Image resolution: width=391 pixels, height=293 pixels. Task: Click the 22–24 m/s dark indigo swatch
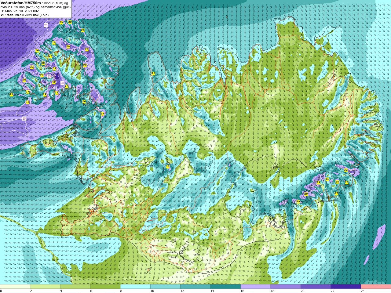(346, 287)
